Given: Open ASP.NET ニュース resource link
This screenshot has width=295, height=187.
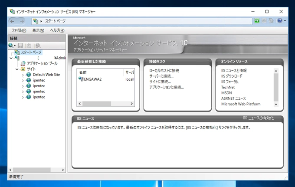Looking at the screenshot, I should pyautogui.click(x=233, y=98).
